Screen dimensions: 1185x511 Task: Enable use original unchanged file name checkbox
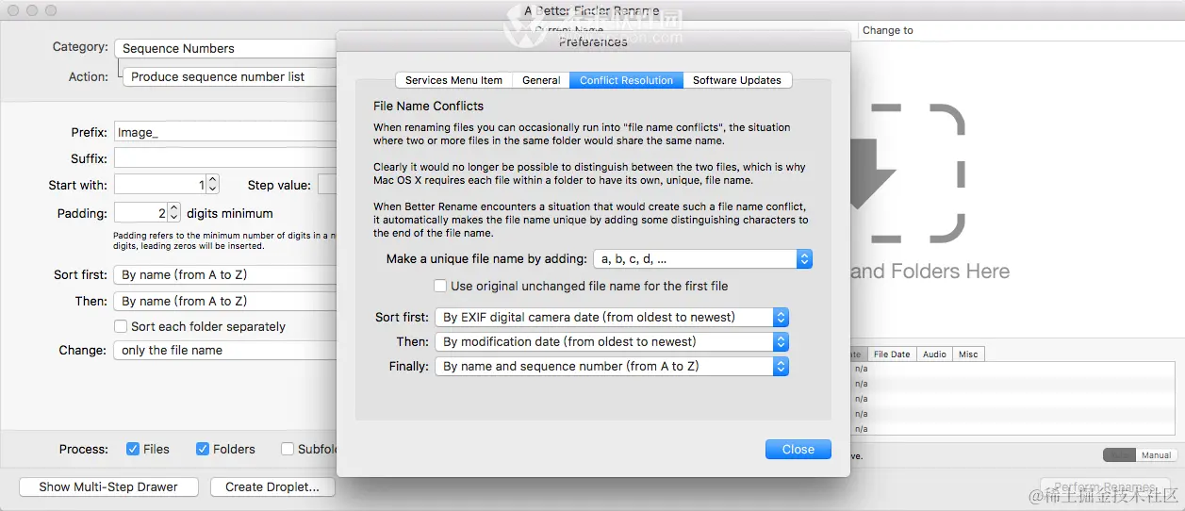[x=440, y=286]
